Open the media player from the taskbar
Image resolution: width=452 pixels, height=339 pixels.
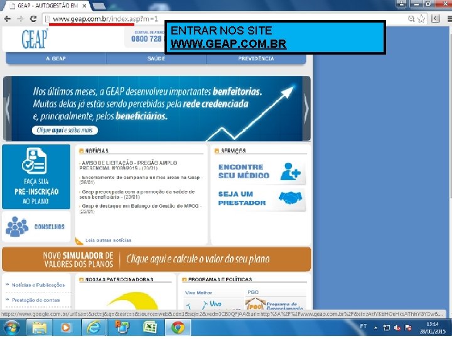[x=66, y=328]
